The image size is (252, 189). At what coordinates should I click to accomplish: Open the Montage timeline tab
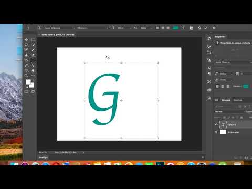[x=43, y=157]
